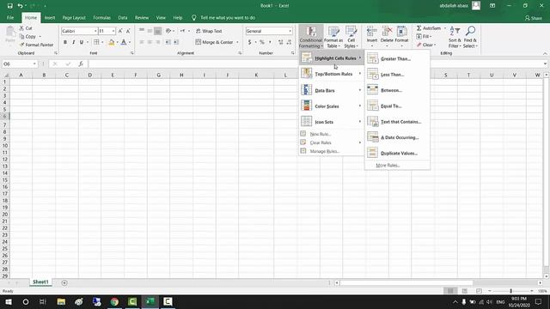
Task: Click the Borders icon
Action: coord(96,42)
